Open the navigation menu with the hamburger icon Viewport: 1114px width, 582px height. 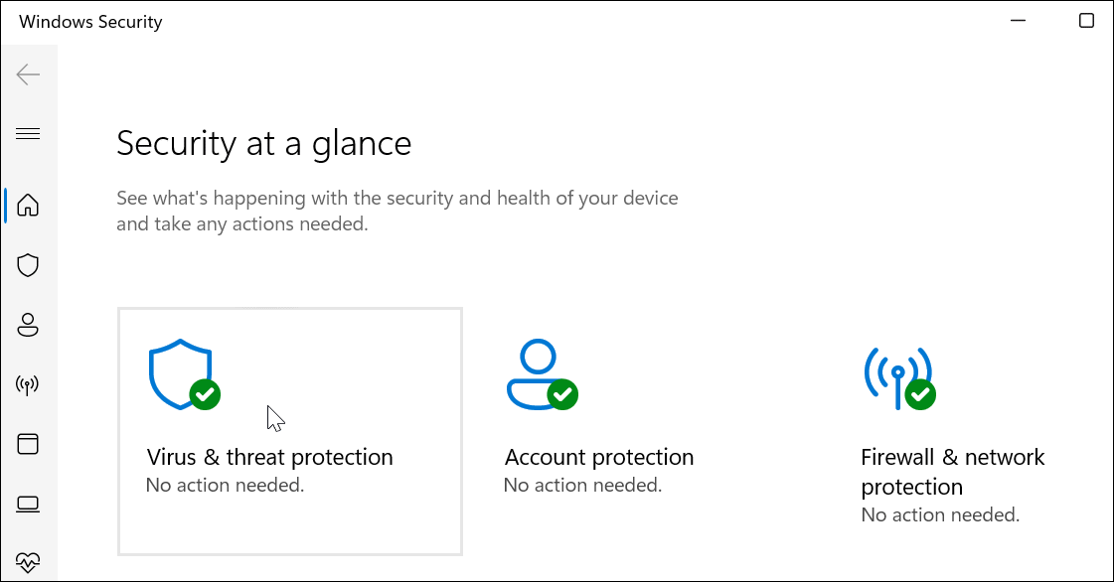pyautogui.click(x=29, y=132)
